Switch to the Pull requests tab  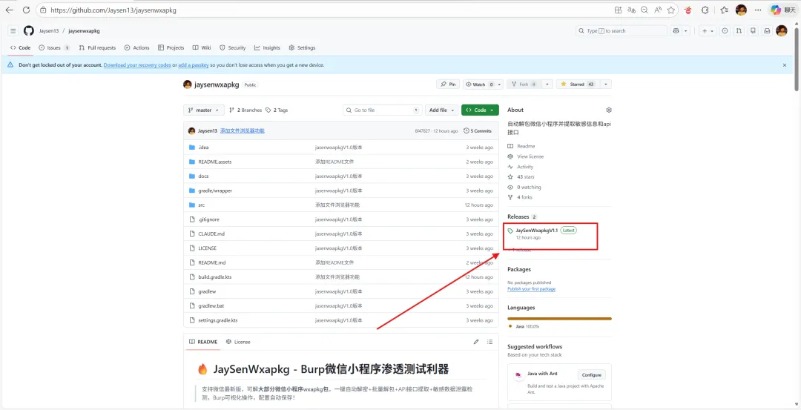[97, 47]
